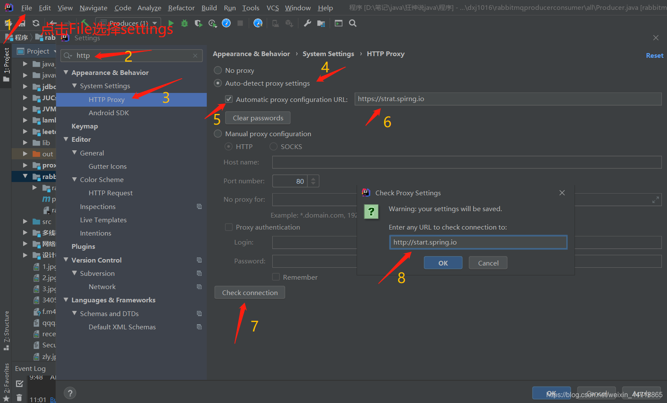
Task: Open the 1: Project side tool window tab
Action: tap(6, 64)
